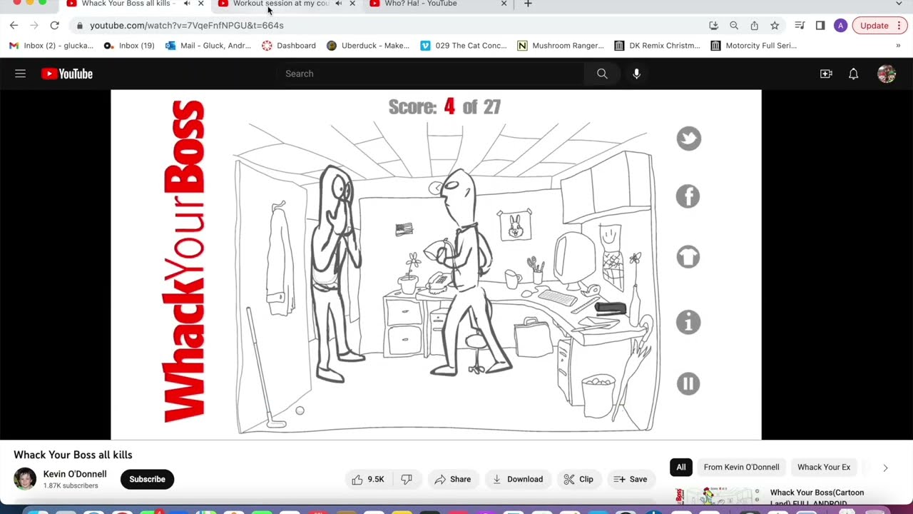Screen dimensions: 913x514
Task: Reload the page
Action: [54, 26]
